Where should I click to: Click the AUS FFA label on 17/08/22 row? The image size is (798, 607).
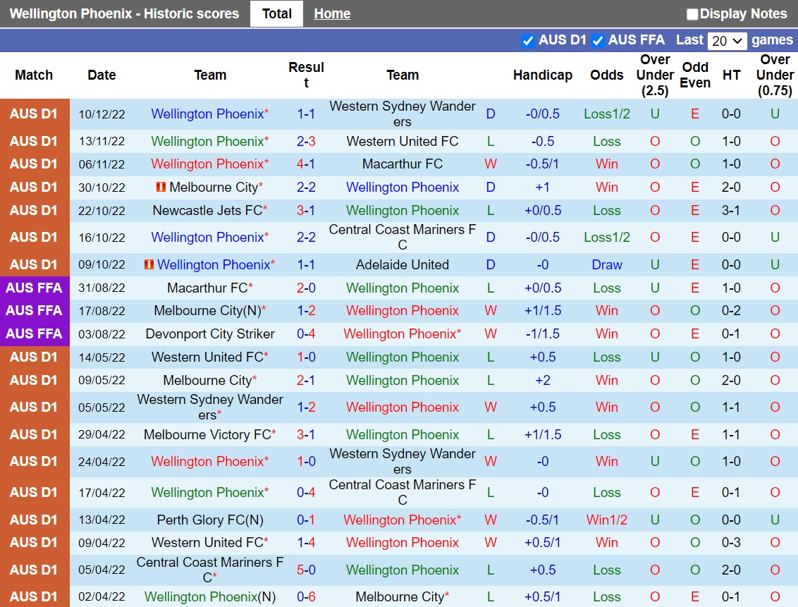click(x=34, y=310)
